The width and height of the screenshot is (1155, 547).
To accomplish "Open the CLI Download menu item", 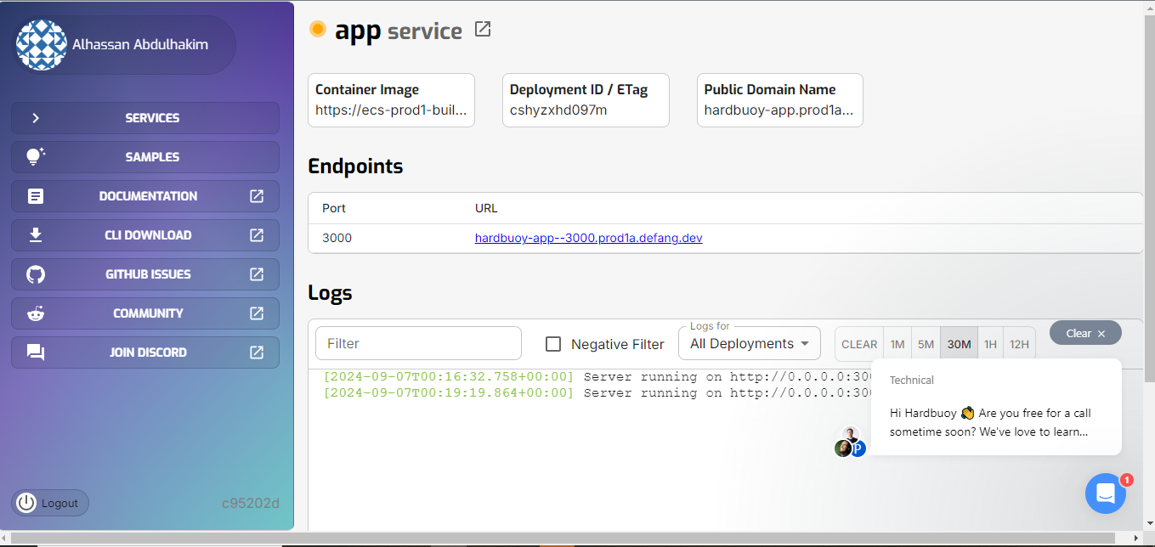I will (x=145, y=235).
